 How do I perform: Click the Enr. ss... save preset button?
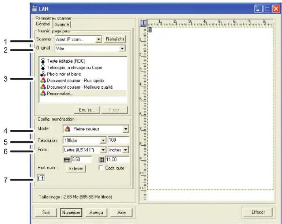(x=87, y=110)
